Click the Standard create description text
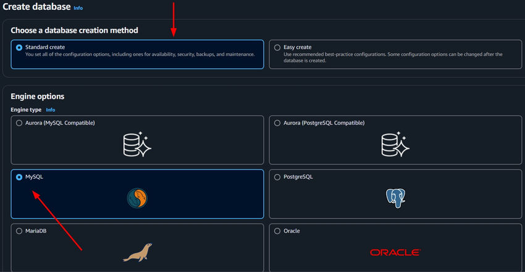The image size is (525, 272). (x=140, y=54)
